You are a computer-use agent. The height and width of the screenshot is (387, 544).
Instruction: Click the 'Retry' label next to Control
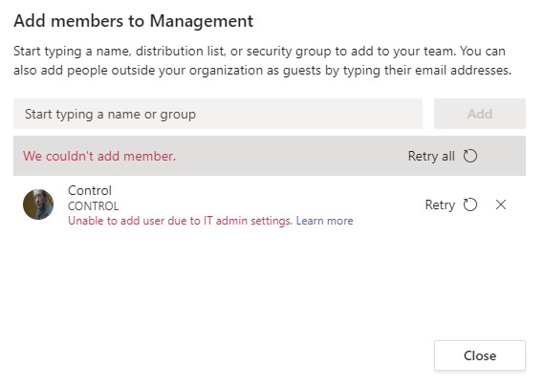coord(440,204)
